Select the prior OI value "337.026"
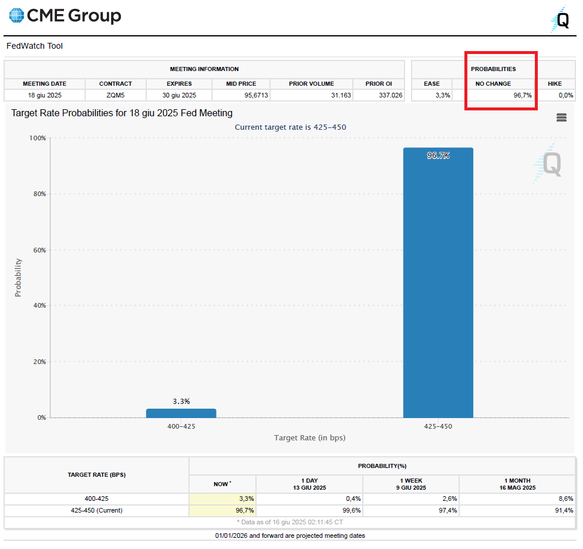 click(391, 95)
